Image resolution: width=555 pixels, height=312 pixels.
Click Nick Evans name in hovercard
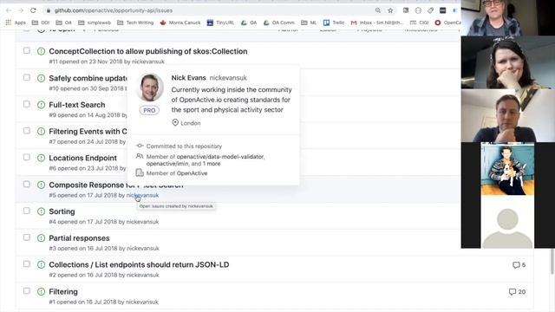pos(189,78)
